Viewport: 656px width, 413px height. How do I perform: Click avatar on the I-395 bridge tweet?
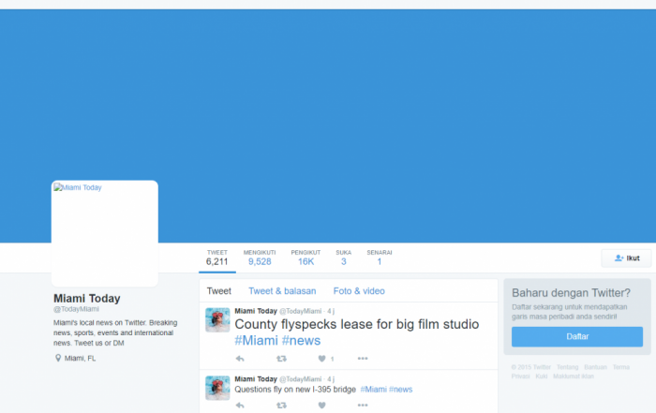pyautogui.click(x=217, y=388)
